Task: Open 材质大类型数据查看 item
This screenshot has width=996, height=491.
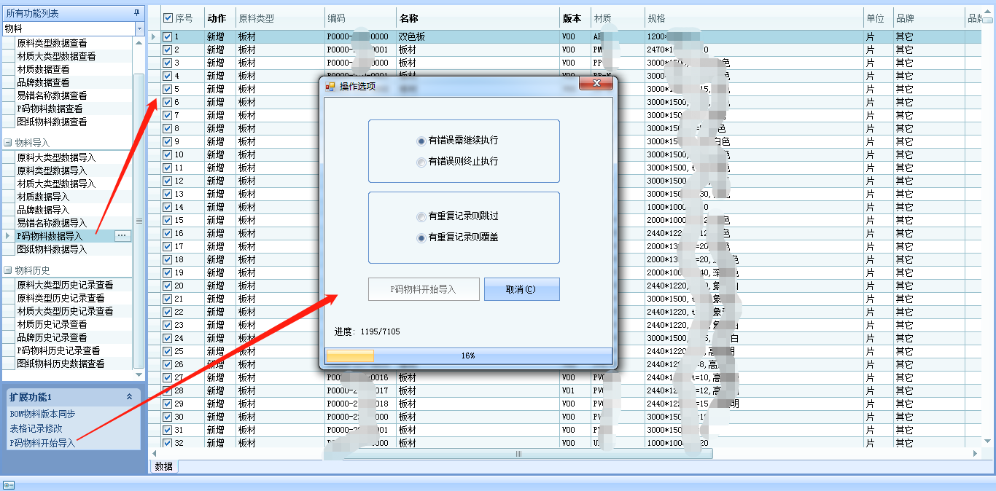Action: click(x=56, y=56)
